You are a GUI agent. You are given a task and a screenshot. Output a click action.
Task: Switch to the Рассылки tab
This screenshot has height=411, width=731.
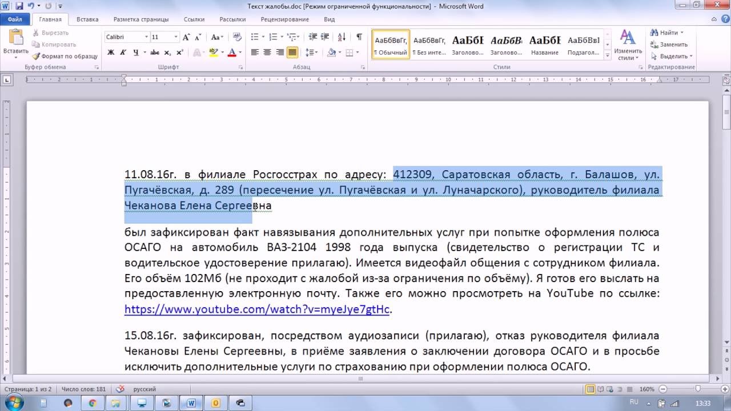(x=232, y=19)
